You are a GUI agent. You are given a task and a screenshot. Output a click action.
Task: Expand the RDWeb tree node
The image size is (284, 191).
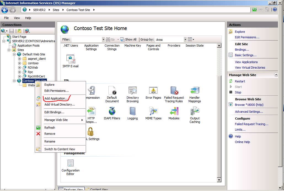coord(19,68)
